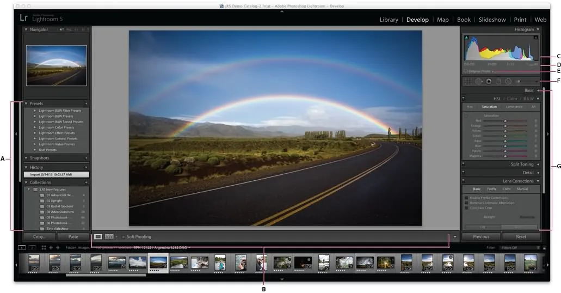The width and height of the screenshot is (561, 293).
Task: Enable the Soft Proofing checkbox
Action: point(124,237)
